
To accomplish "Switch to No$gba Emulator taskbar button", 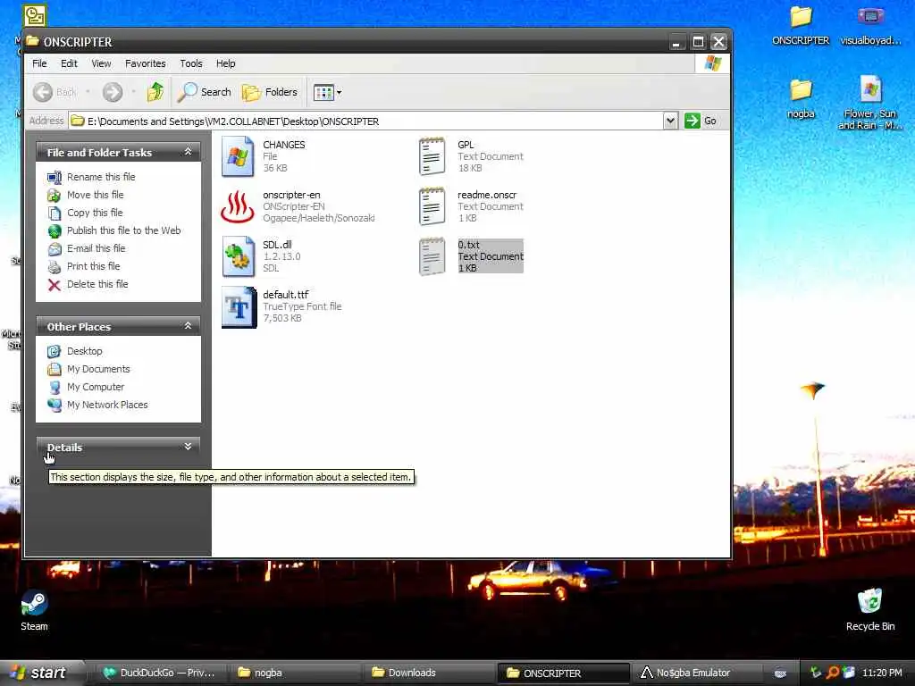I will pyautogui.click(x=697, y=673).
